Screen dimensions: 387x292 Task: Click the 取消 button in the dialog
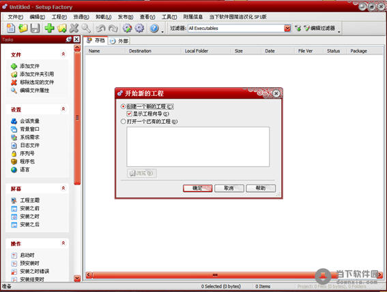coord(229,189)
